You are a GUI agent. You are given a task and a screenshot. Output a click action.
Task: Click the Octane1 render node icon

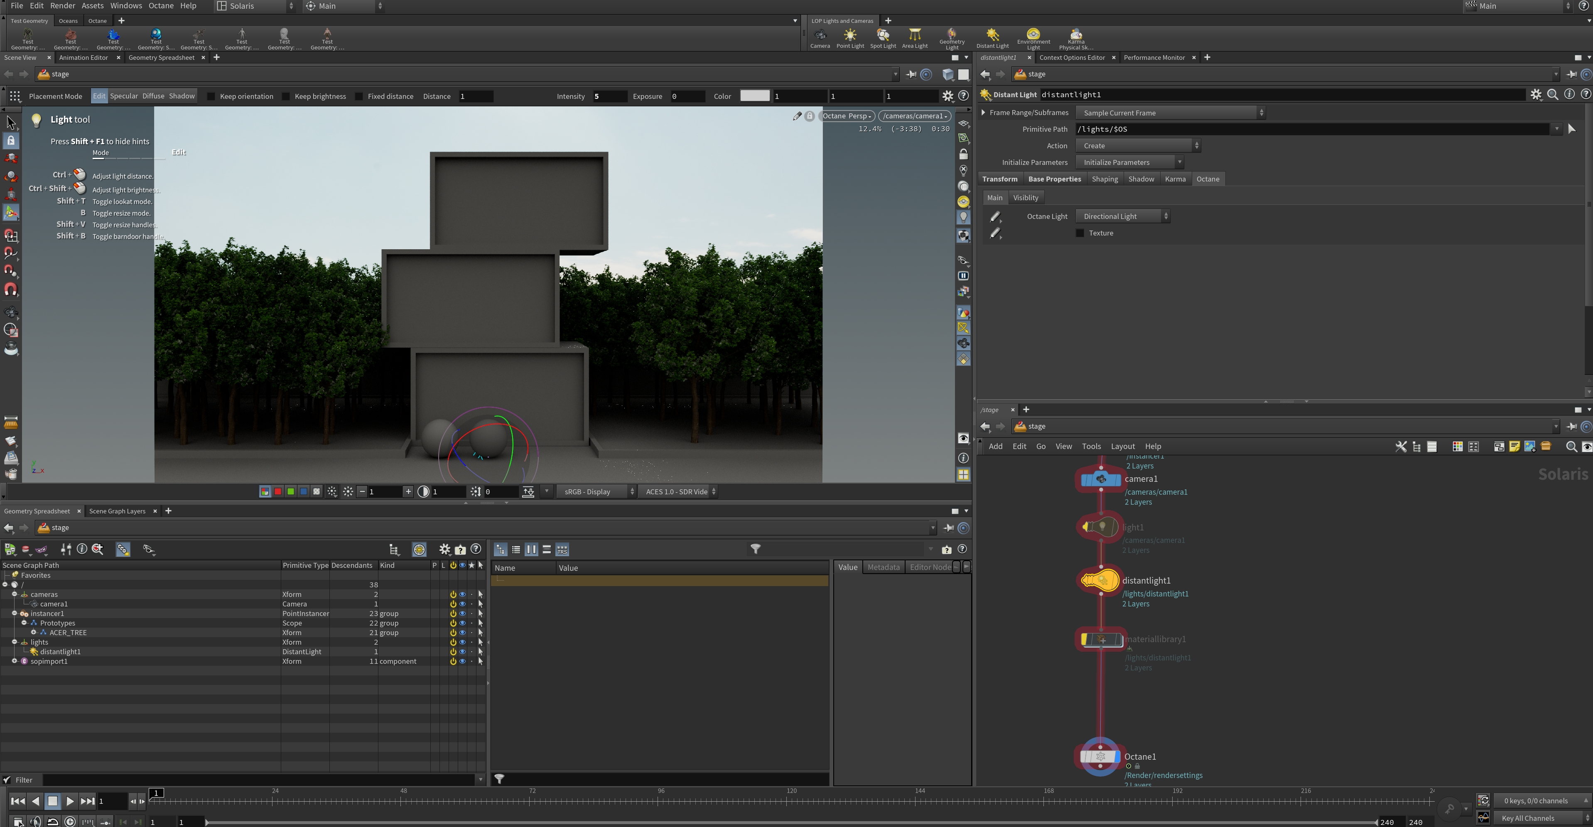coord(1100,756)
